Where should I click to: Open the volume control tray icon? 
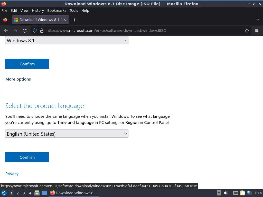coord(226,193)
